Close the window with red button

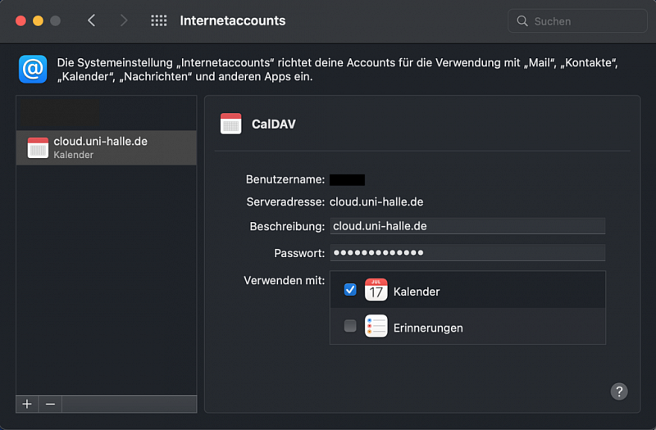(x=20, y=20)
